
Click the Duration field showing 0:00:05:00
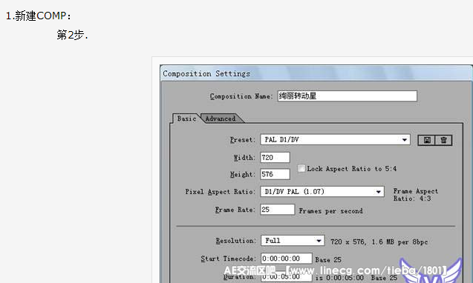[287, 276]
